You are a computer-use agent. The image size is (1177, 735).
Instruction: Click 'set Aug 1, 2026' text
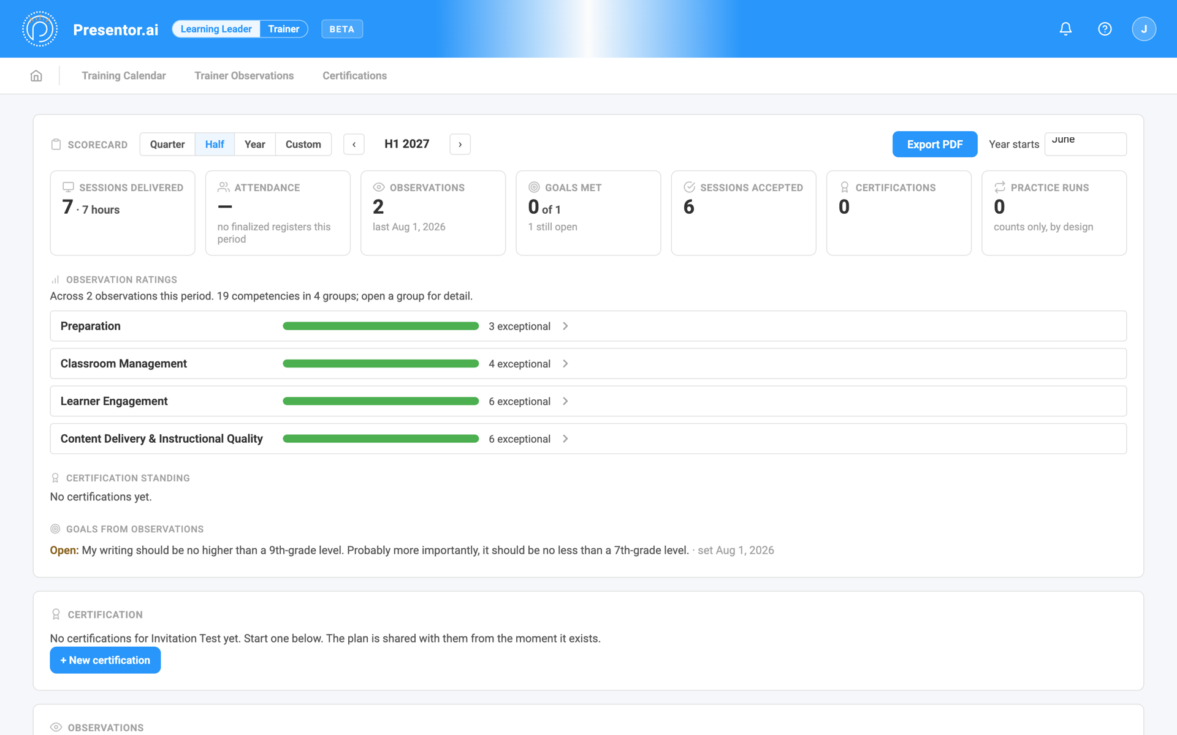pos(736,550)
